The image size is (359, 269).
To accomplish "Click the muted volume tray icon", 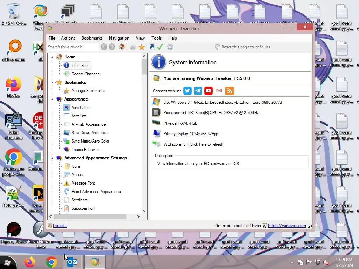I will coord(326,262).
